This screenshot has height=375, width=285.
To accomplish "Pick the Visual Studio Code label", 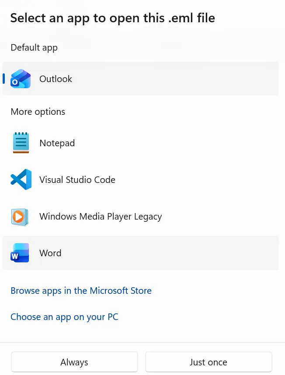I will pyautogui.click(x=77, y=180).
